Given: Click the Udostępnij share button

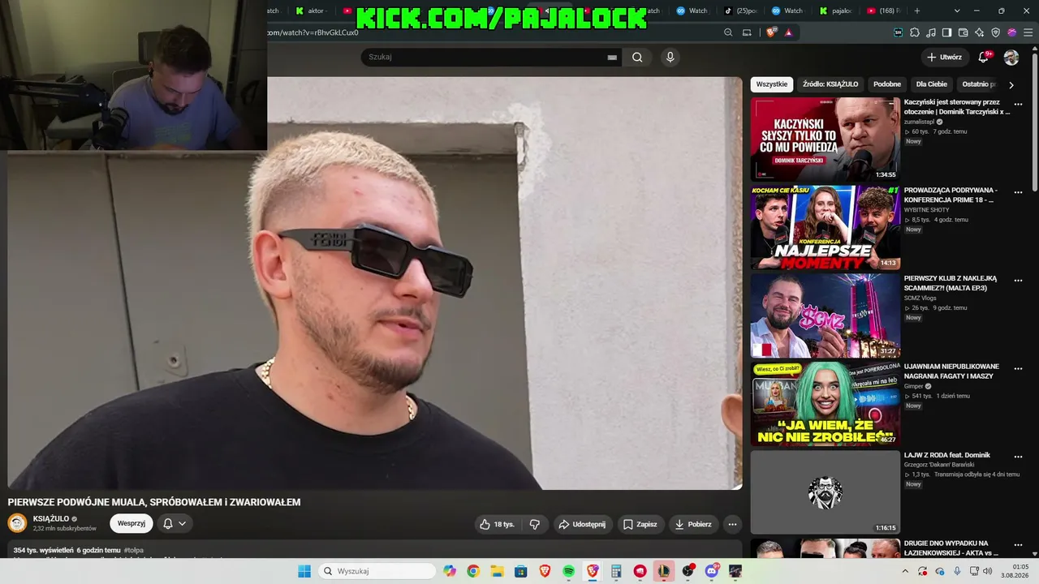Looking at the screenshot, I should click(x=582, y=524).
